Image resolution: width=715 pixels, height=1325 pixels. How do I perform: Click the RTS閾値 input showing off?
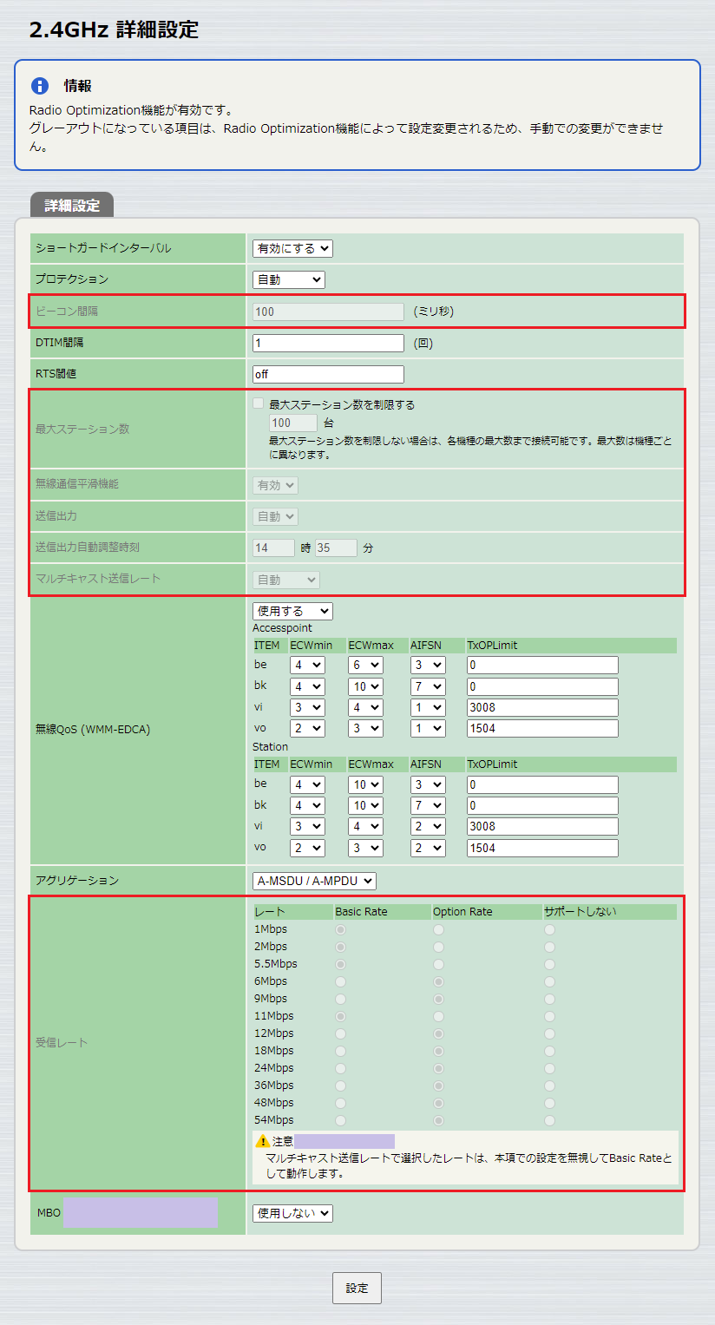(327, 373)
